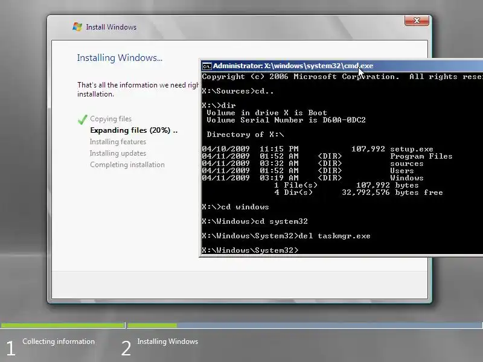
Task: Click the 'Collecting information' stage label
Action: [59, 341]
